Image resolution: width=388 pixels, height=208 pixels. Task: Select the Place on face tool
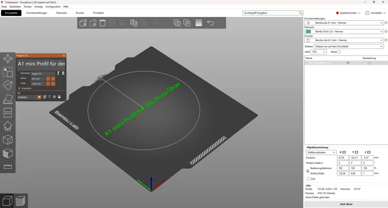click(x=8, y=99)
